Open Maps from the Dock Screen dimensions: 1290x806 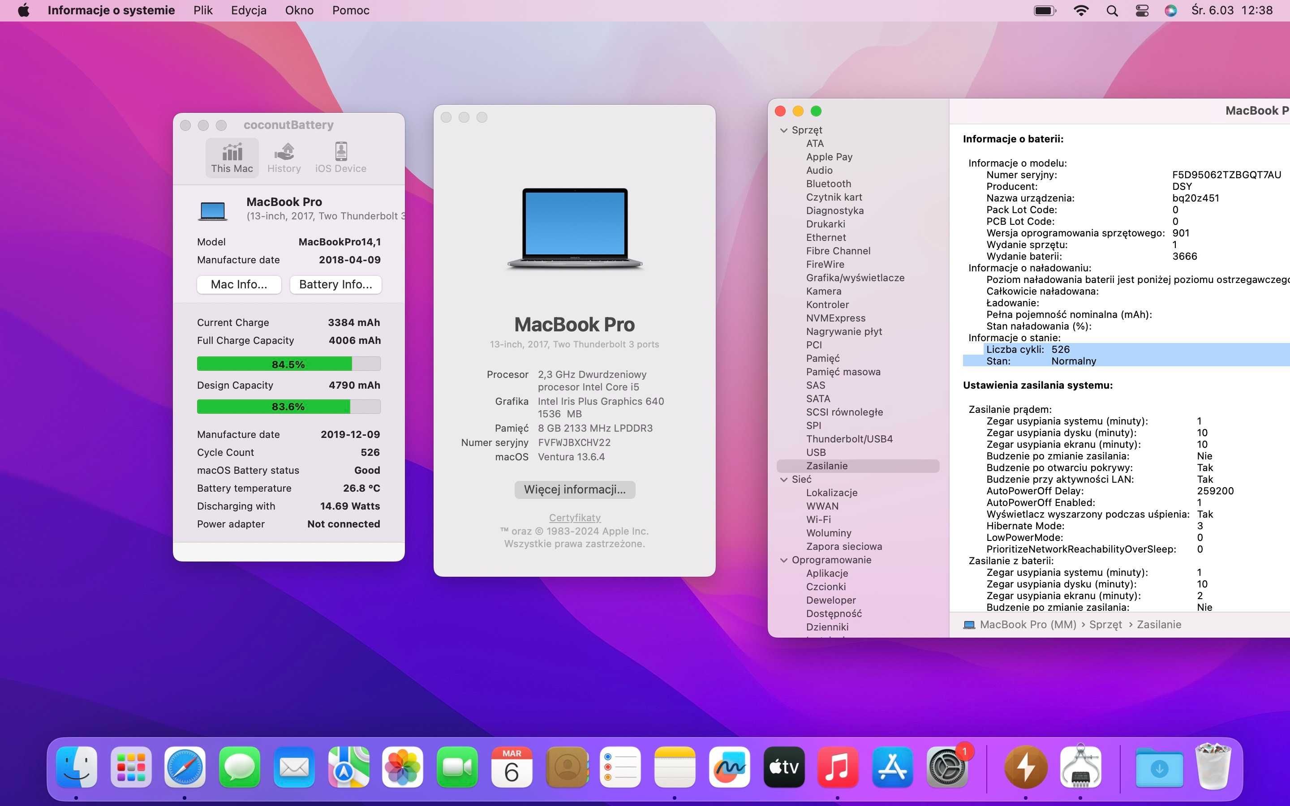[x=348, y=767]
